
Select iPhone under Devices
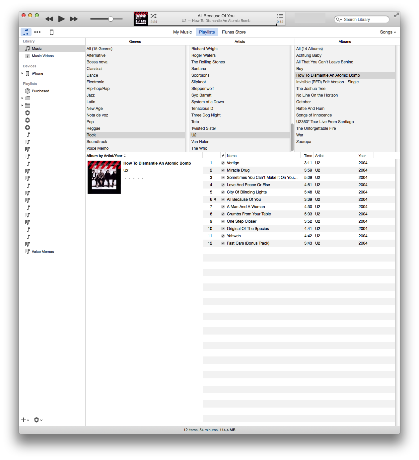click(x=52, y=73)
